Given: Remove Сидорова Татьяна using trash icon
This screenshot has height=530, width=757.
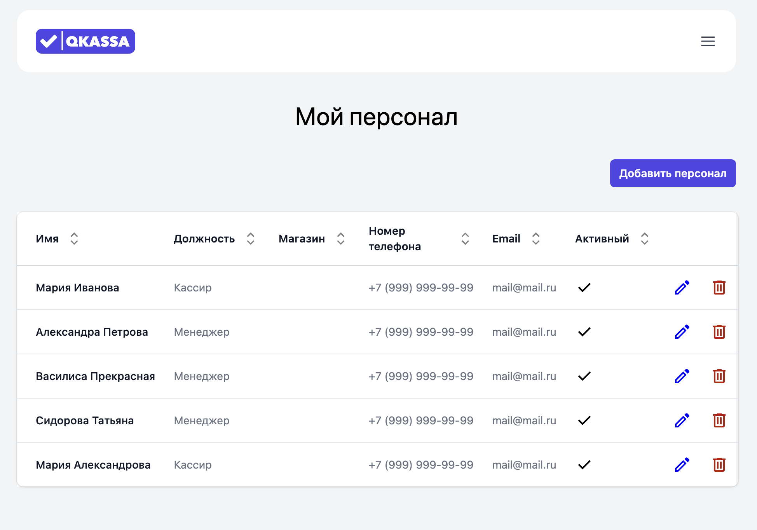Looking at the screenshot, I should pos(719,420).
